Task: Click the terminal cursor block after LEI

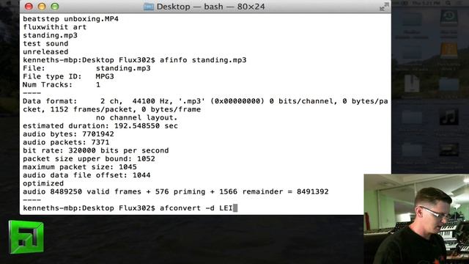Action: point(235,208)
